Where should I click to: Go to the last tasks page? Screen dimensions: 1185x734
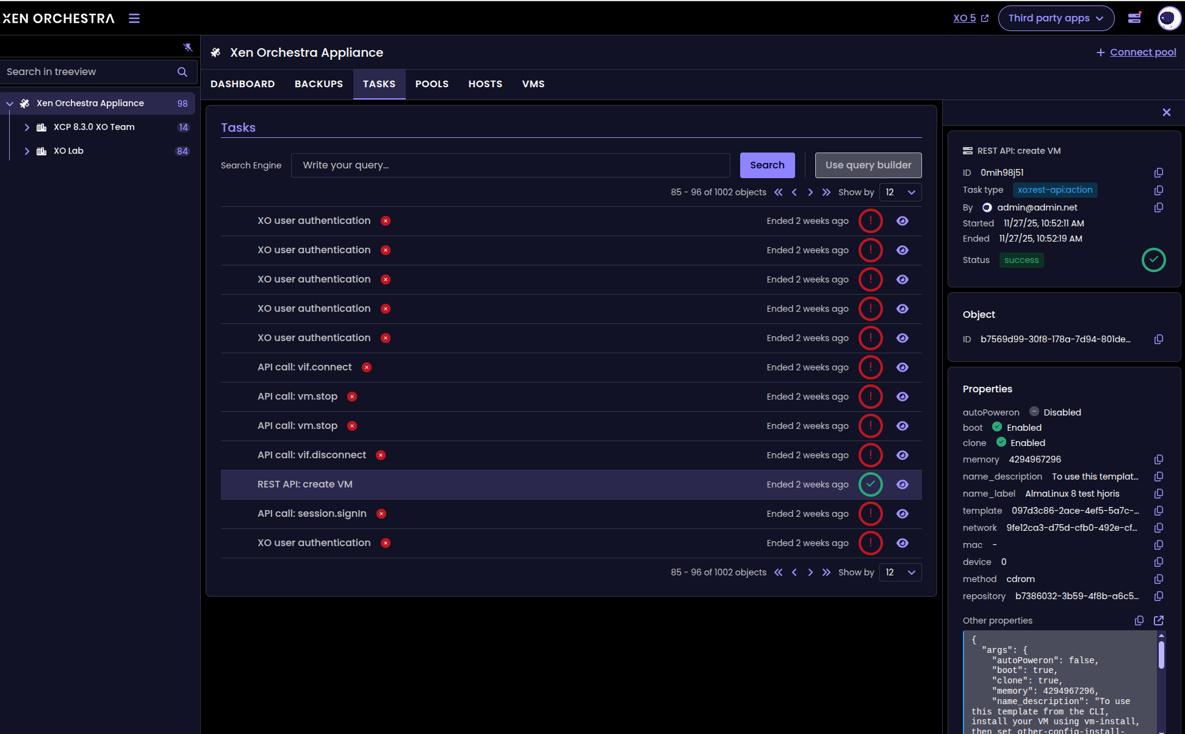click(826, 192)
